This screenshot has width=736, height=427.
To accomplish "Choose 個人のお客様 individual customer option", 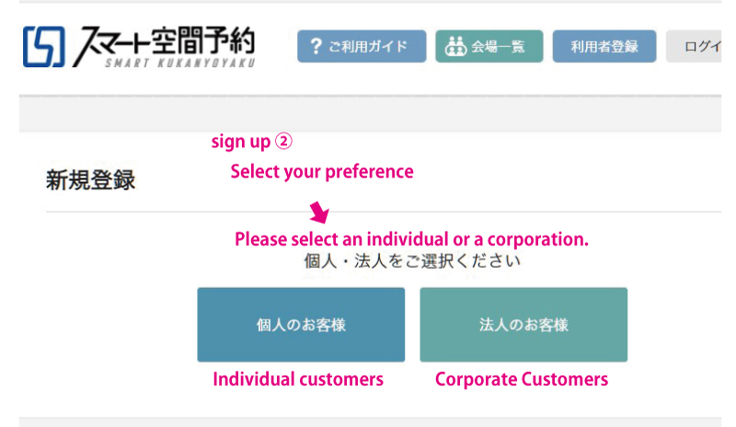I will tap(301, 325).
